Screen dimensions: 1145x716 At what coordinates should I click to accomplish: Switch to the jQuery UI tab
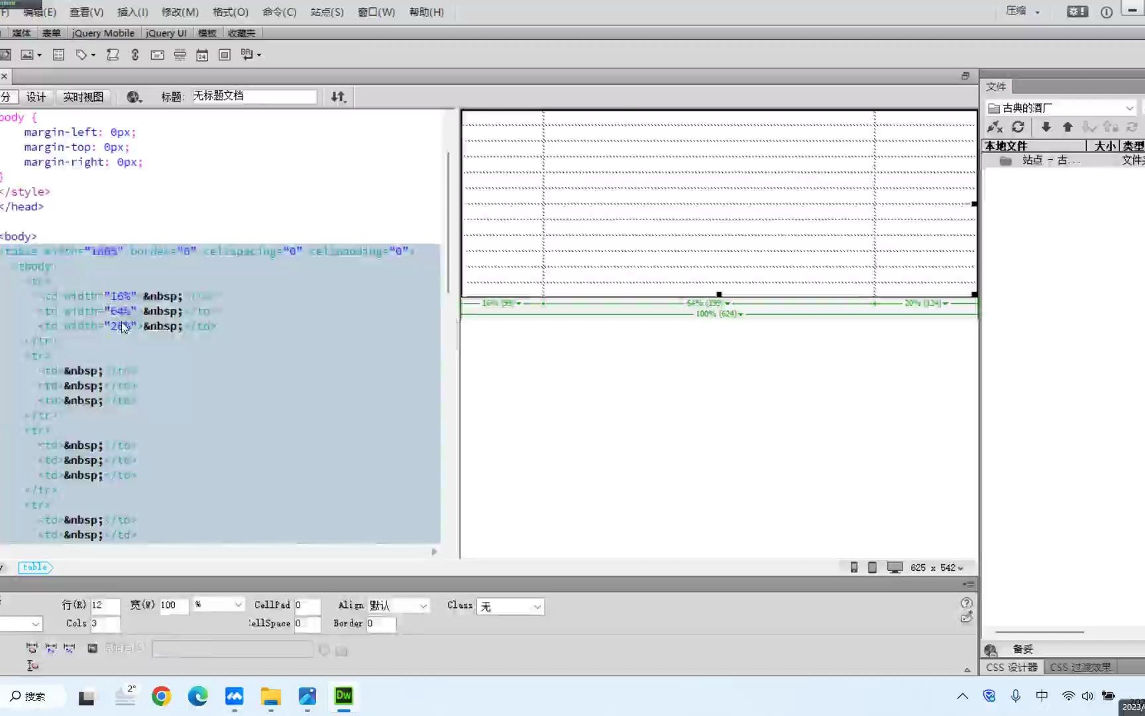click(166, 33)
